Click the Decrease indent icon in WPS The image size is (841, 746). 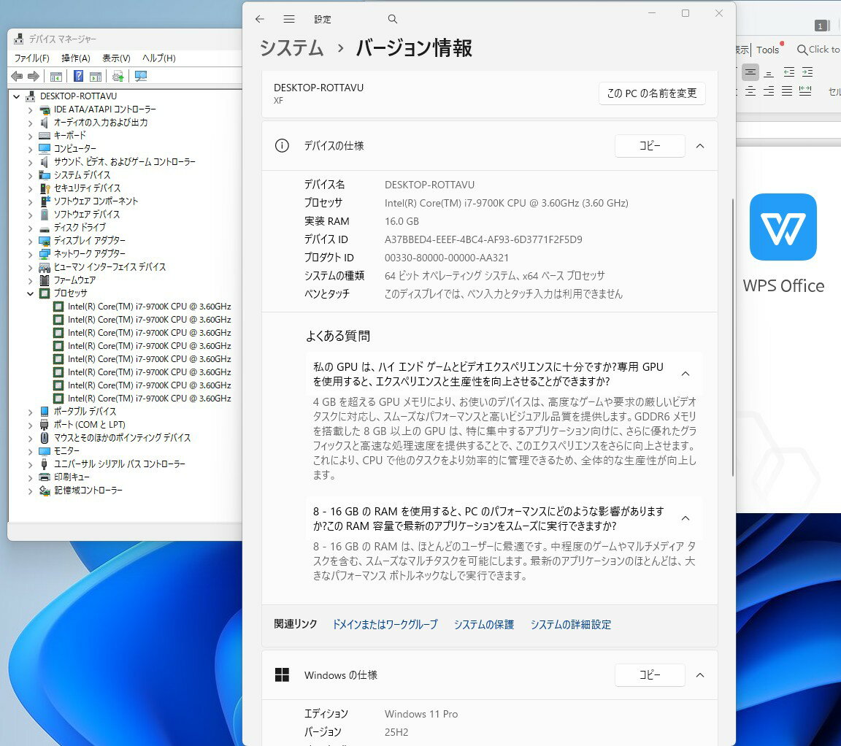pos(789,72)
